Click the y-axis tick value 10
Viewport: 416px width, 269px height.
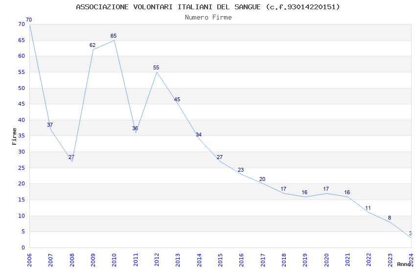pyautogui.click(x=22, y=216)
